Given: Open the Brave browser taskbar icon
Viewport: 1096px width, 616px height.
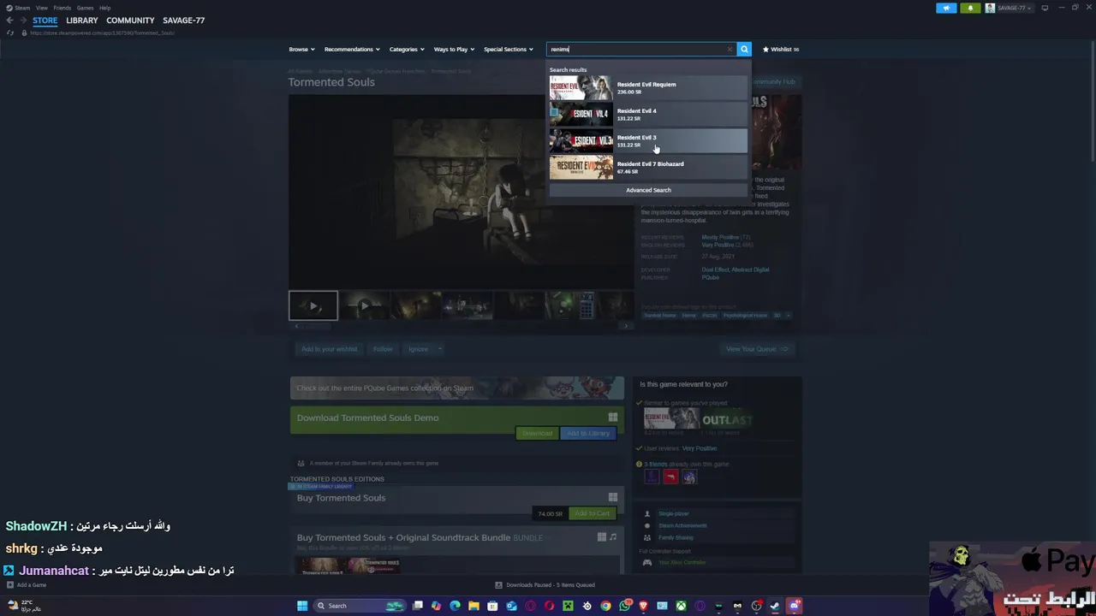Looking at the screenshot, I should tap(643, 606).
